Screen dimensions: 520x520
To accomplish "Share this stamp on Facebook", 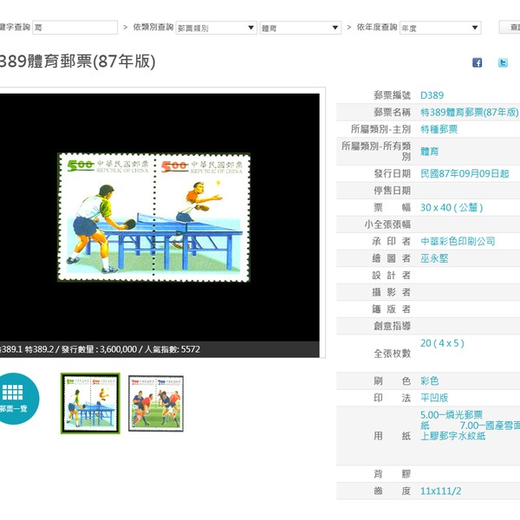I will coord(477,62).
